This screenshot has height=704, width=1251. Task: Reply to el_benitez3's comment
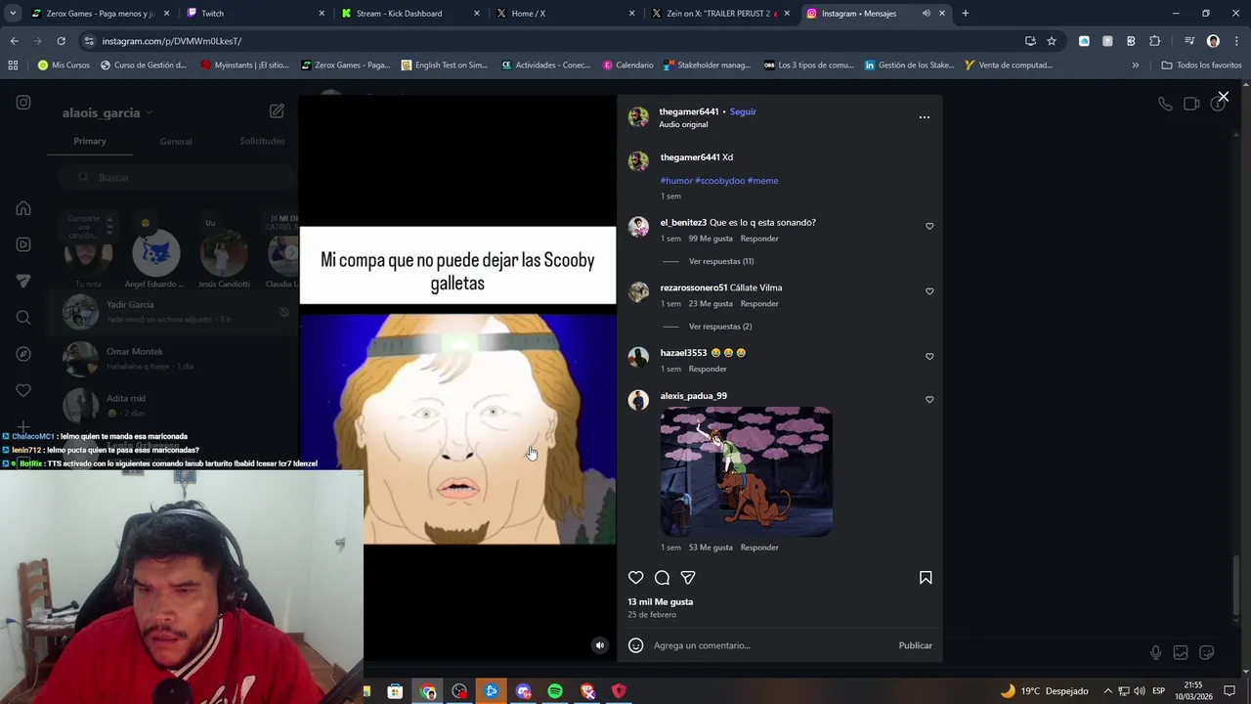click(x=759, y=239)
